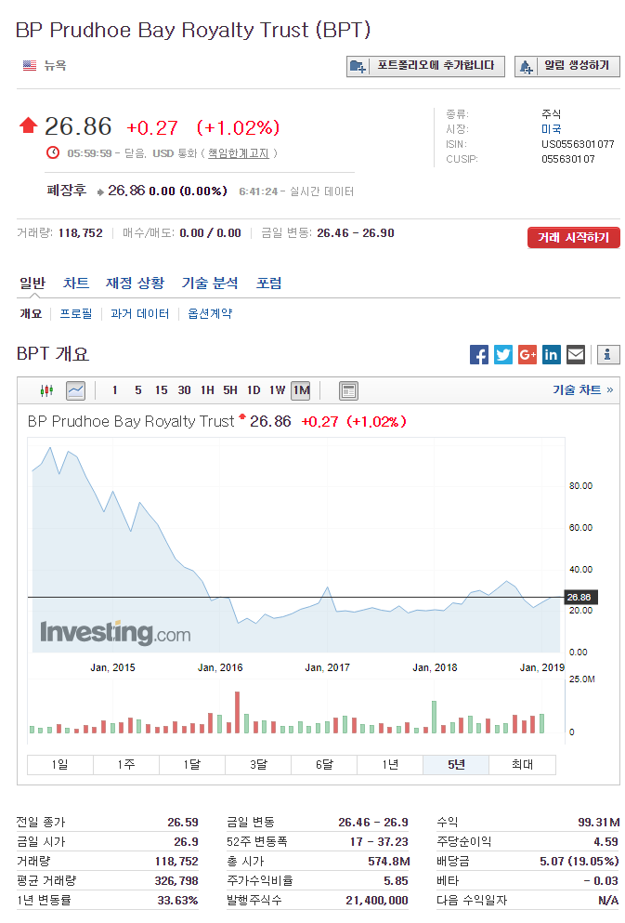Switch chart timeframe to 1W
The height and width of the screenshot is (923, 625).
coord(277,390)
